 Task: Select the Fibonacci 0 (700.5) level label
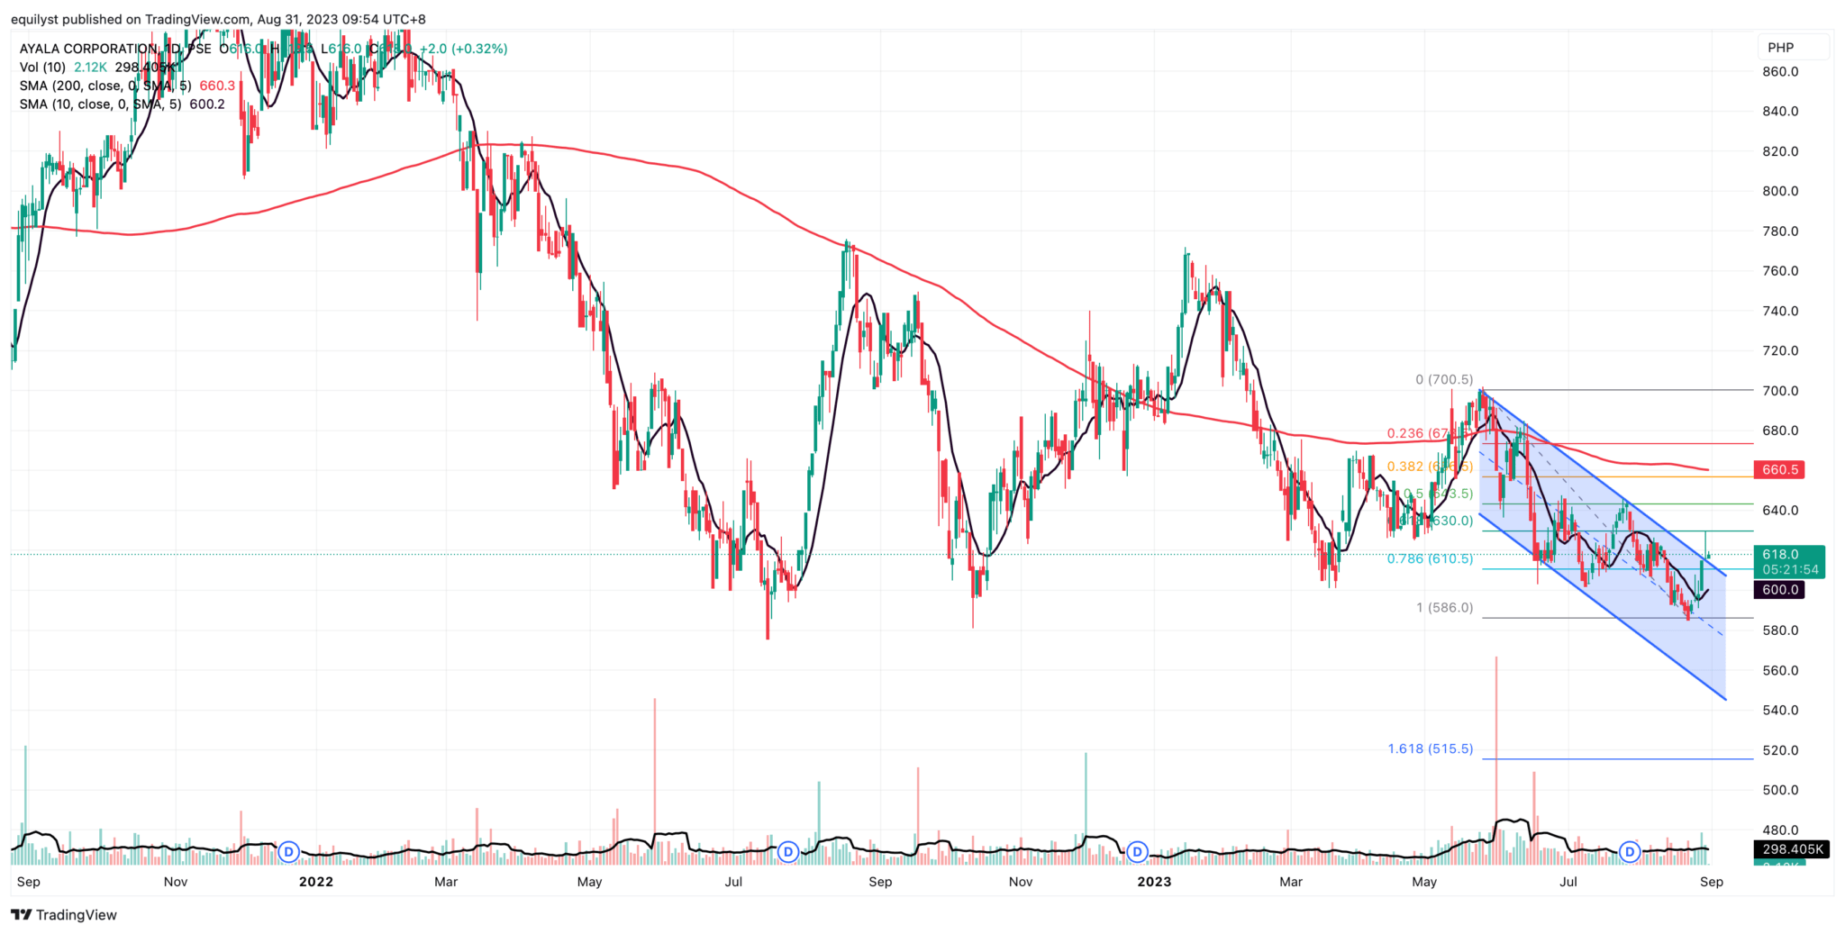[x=1444, y=380]
